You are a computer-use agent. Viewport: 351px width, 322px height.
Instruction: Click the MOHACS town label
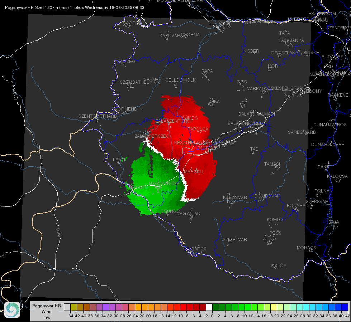306,248
